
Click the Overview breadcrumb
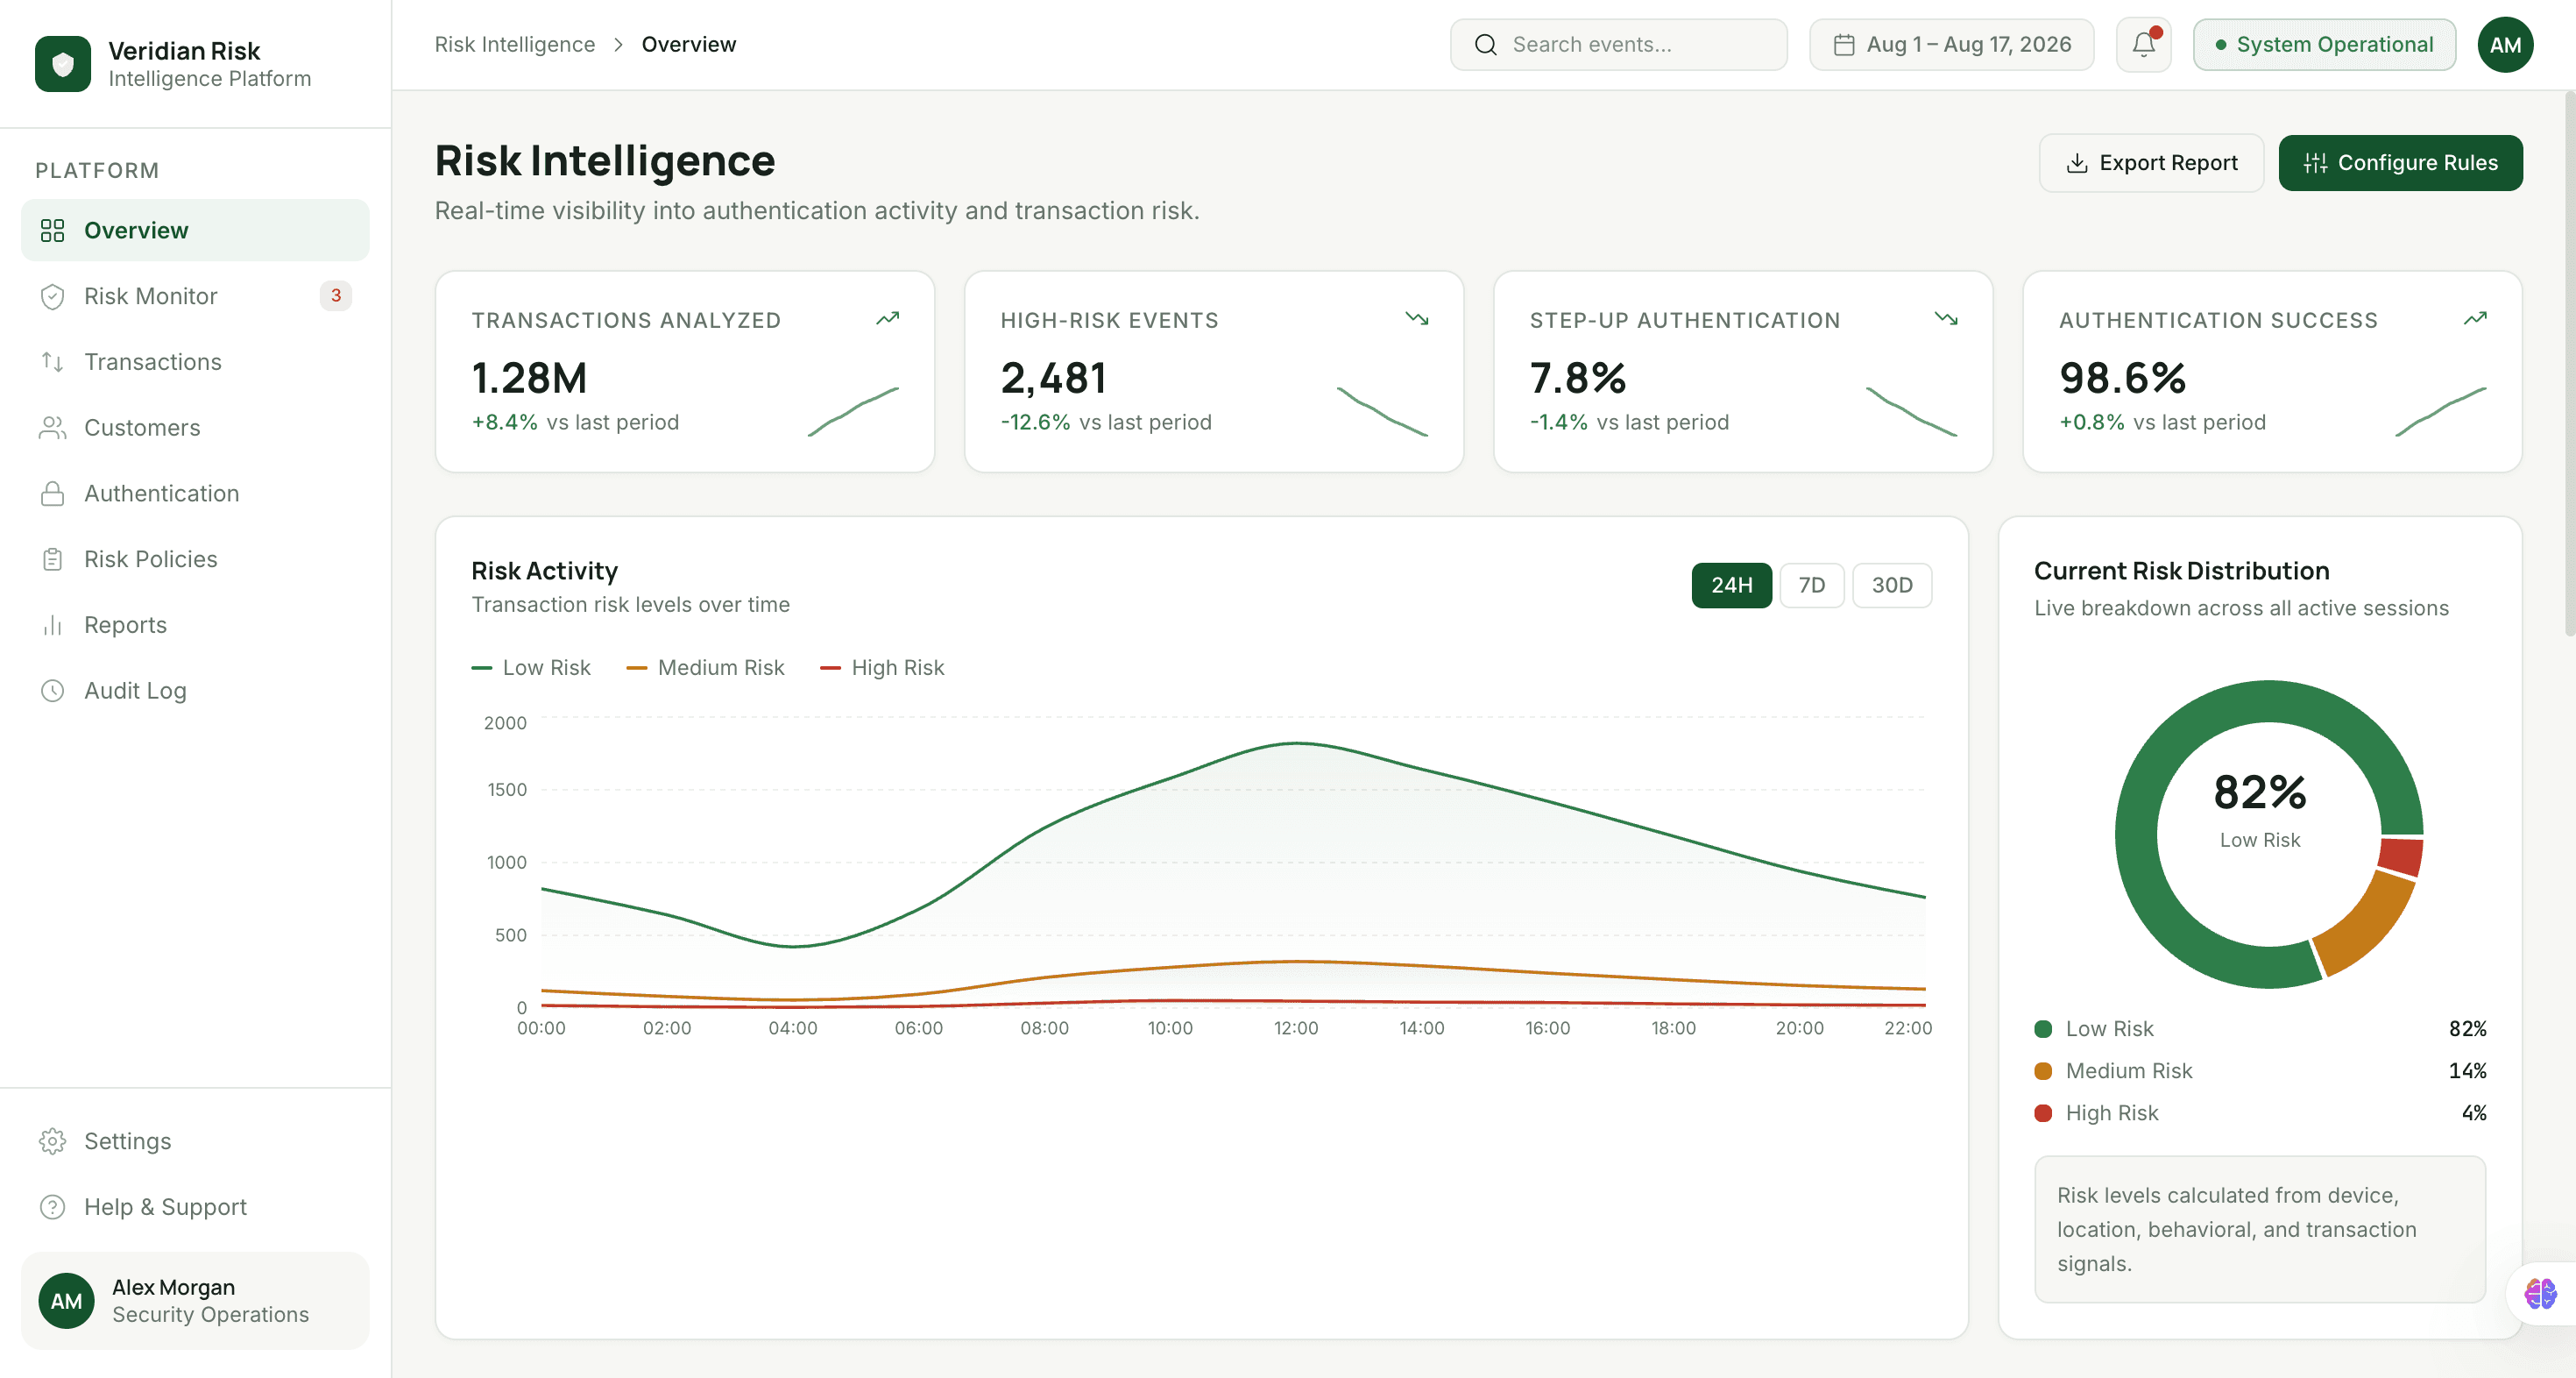tap(688, 45)
